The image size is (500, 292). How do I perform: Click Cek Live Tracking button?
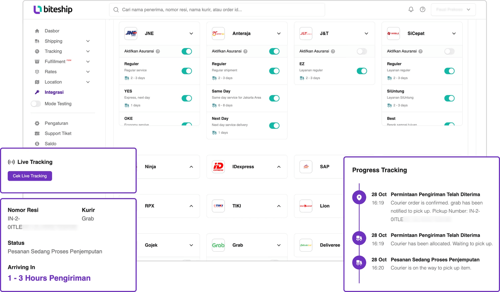[30, 176]
